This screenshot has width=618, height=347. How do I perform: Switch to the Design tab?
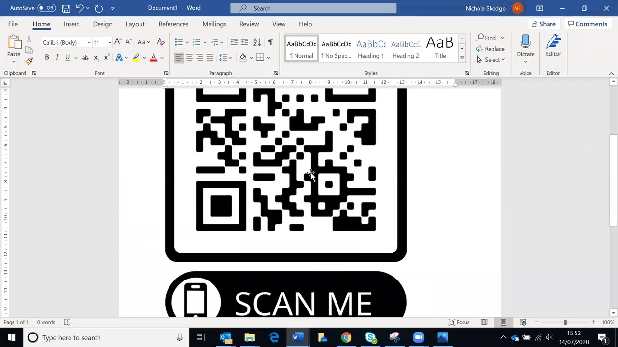click(x=102, y=24)
